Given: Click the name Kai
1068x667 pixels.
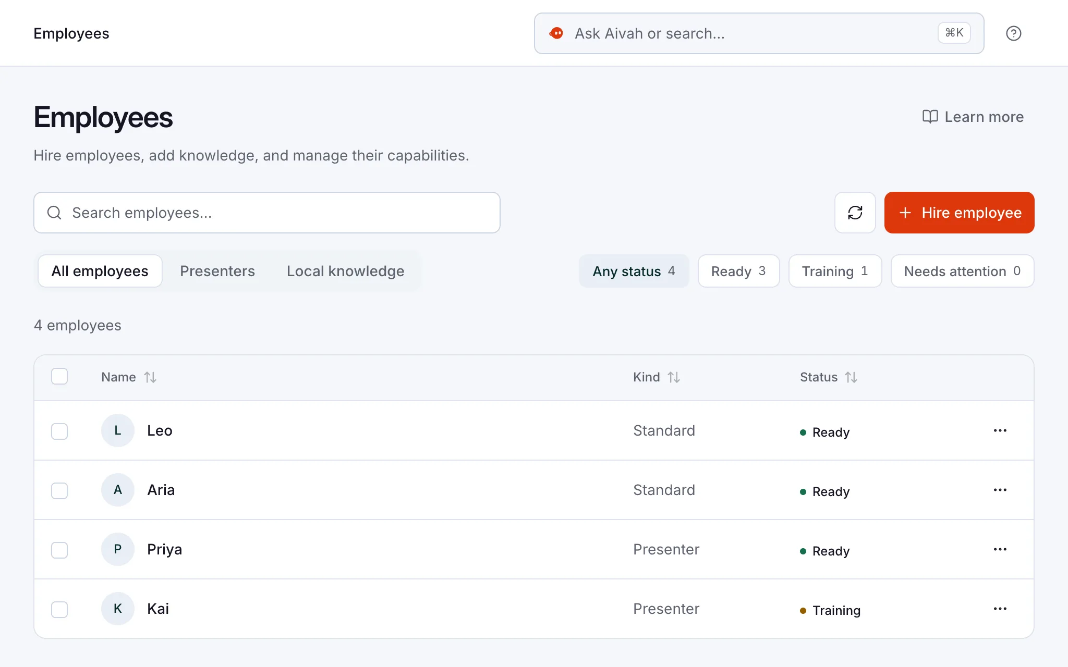Looking at the screenshot, I should [158, 609].
